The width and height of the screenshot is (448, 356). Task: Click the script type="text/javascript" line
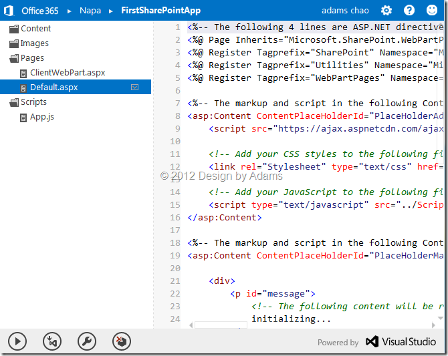326,204
